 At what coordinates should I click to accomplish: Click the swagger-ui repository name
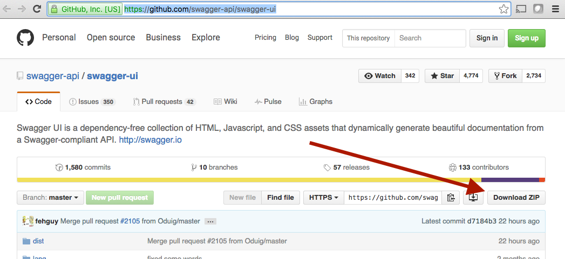[112, 76]
